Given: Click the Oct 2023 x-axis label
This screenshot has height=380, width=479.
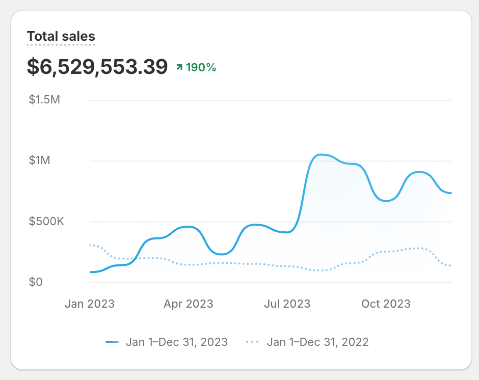Looking at the screenshot, I should click(x=386, y=304).
